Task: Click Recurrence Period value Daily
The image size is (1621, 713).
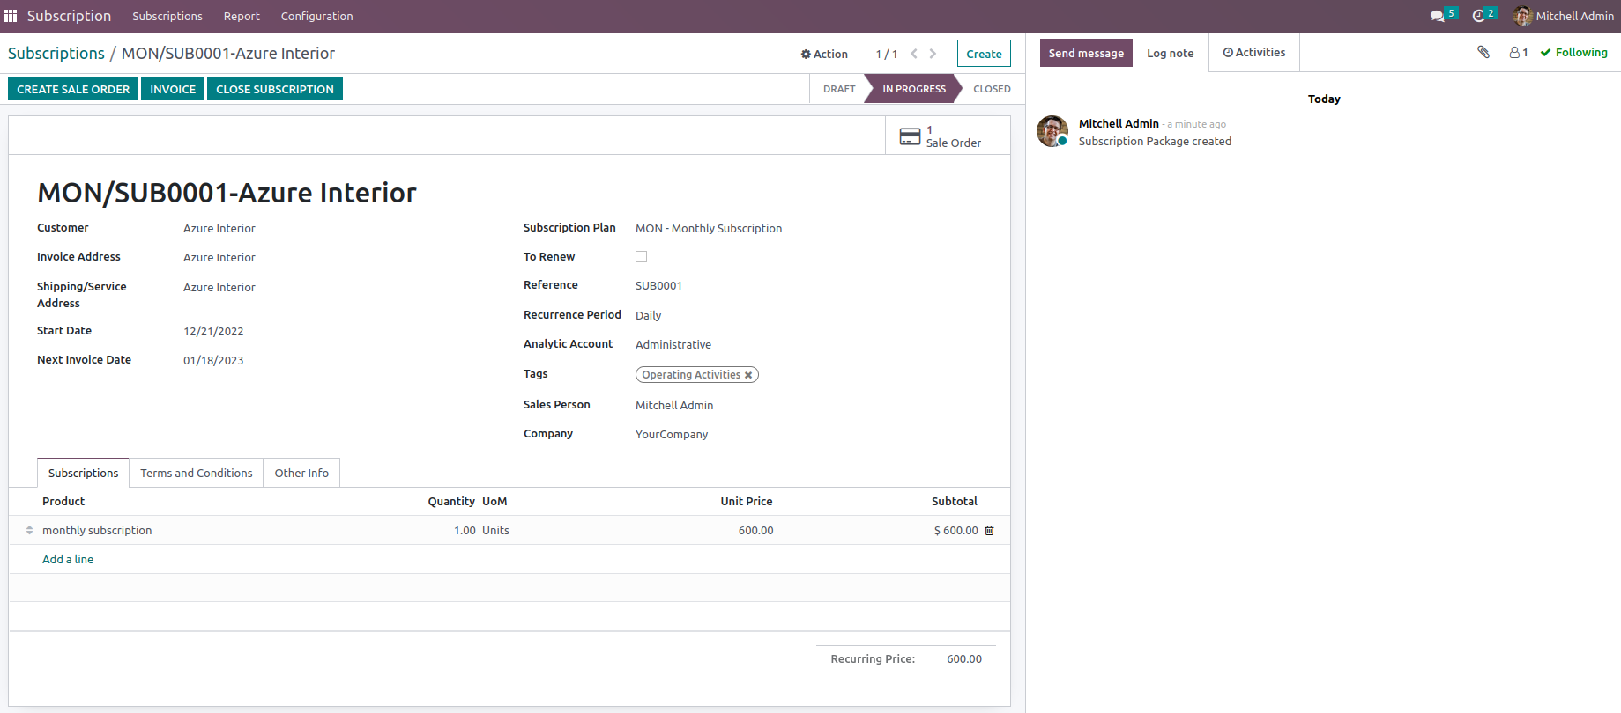Action: coord(648,315)
